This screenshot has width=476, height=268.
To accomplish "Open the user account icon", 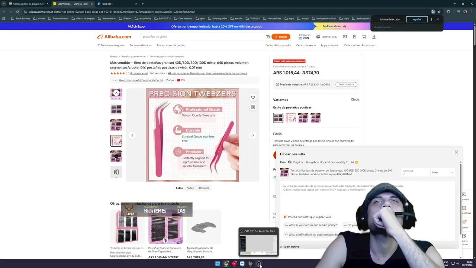I will pos(374,36).
